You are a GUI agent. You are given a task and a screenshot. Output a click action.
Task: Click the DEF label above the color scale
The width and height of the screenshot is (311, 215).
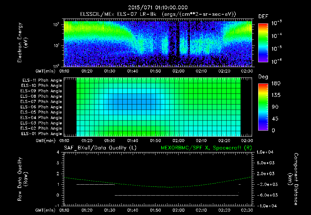point(263,17)
